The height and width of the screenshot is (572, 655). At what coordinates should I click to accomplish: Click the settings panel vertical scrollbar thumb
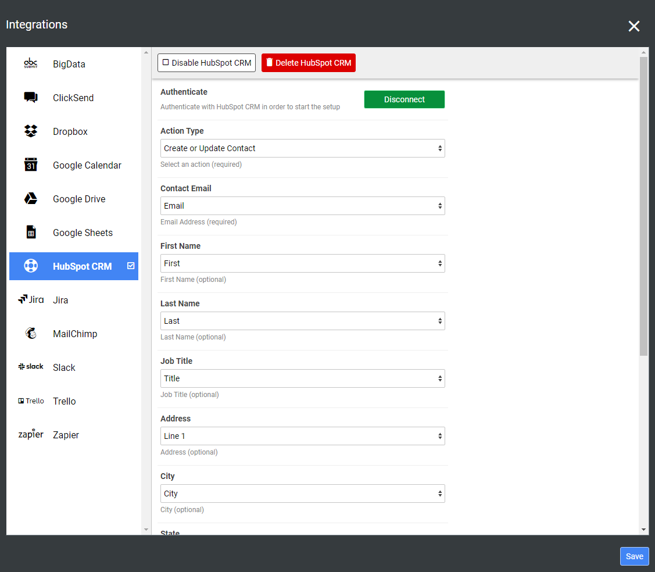643,206
